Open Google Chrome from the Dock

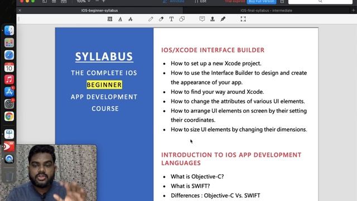tap(9, 117)
